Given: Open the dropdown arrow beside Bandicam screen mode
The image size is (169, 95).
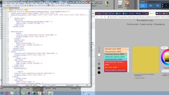Looking at the screenshot, I should [x=146, y=6].
